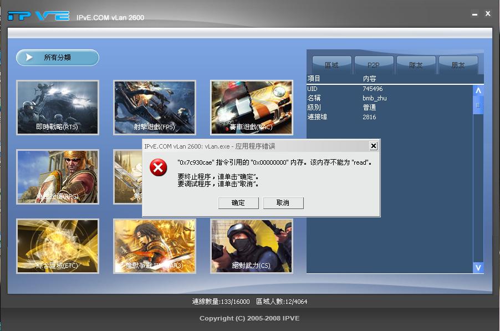This screenshot has width=500, height=331.
Task: Click the Copyright 2005-2008 IPVE text
Action: pyautogui.click(x=249, y=318)
